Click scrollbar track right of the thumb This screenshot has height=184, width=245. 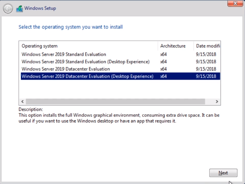(x=209, y=102)
